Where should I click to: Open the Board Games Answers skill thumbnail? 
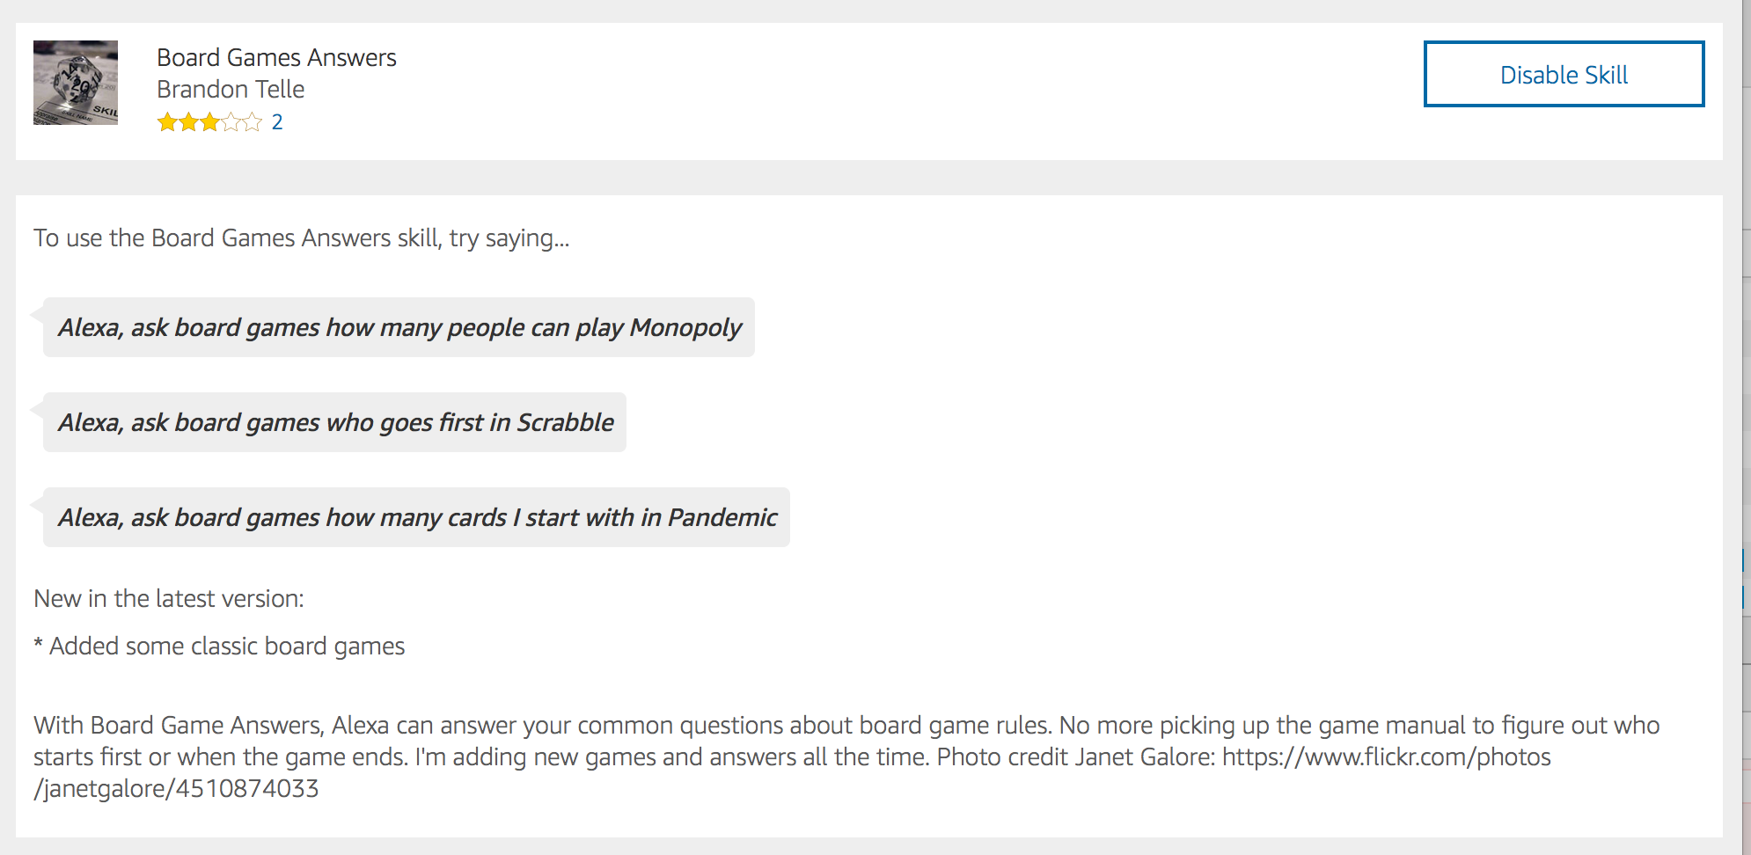pos(76,83)
